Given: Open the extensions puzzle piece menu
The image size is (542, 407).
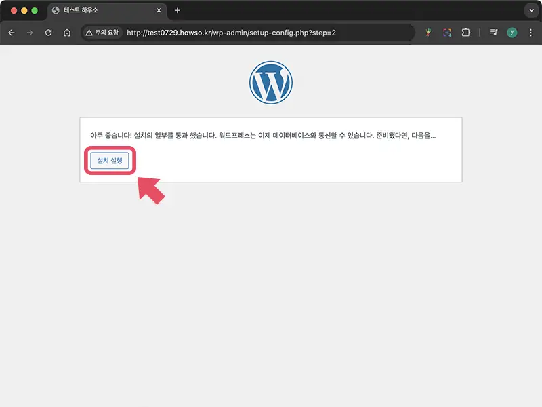Looking at the screenshot, I should [x=465, y=33].
